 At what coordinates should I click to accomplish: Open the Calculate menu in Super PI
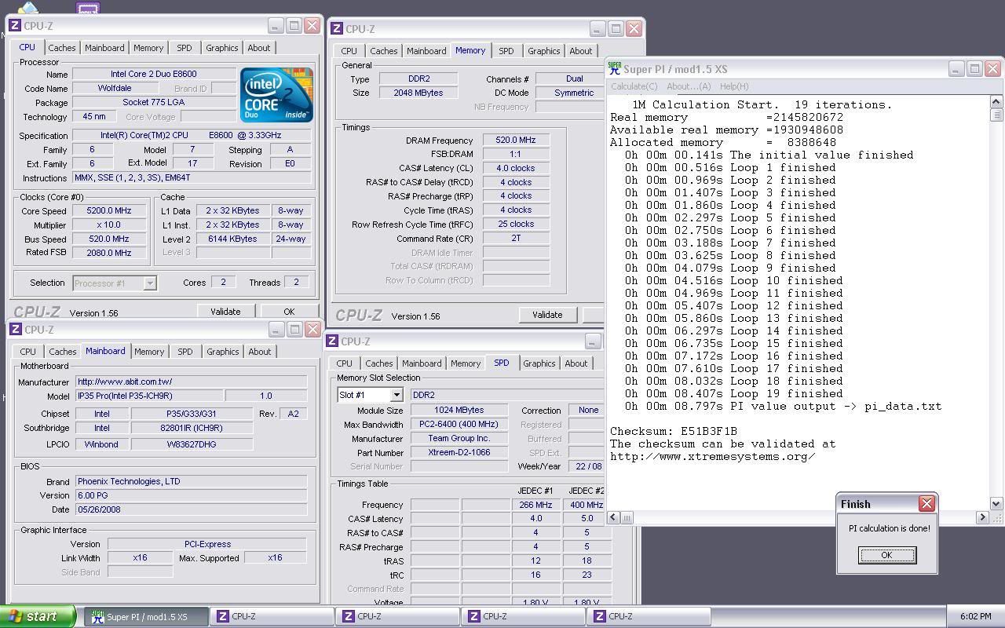(634, 86)
